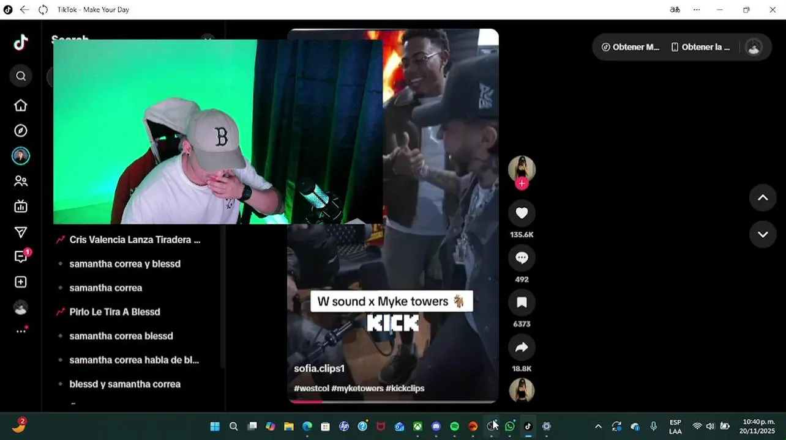This screenshot has width=786, height=440.
Task: Click the W sound x Myke towers caption
Action: click(392, 301)
